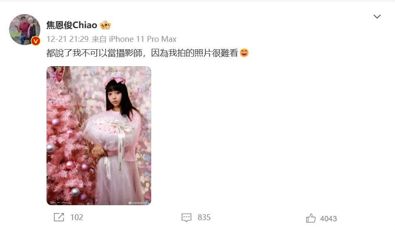Select the comment count 835
The image size is (395, 230).
pyautogui.click(x=204, y=217)
